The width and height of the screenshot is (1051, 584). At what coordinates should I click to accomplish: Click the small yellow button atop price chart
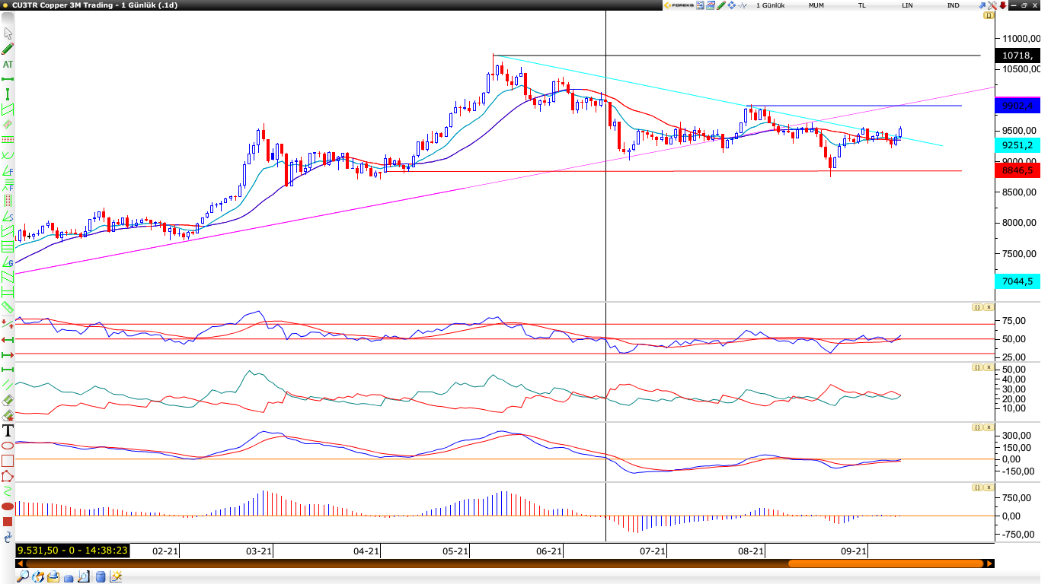click(989, 14)
